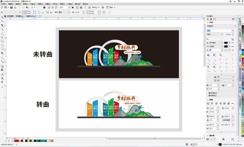
Task: Collapse the 字符 character section
Action: [208, 22]
